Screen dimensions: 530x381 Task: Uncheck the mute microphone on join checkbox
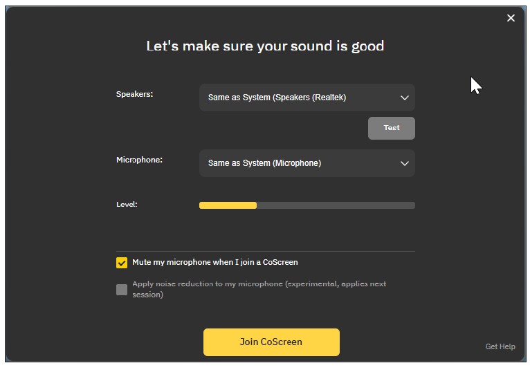tap(122, 263)
